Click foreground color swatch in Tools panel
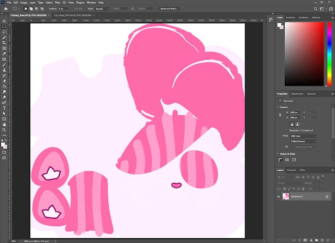 pyautogui.click(x=3, y=145)
